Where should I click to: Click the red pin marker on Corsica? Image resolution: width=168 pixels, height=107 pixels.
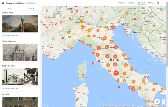[x=83, y=75]
